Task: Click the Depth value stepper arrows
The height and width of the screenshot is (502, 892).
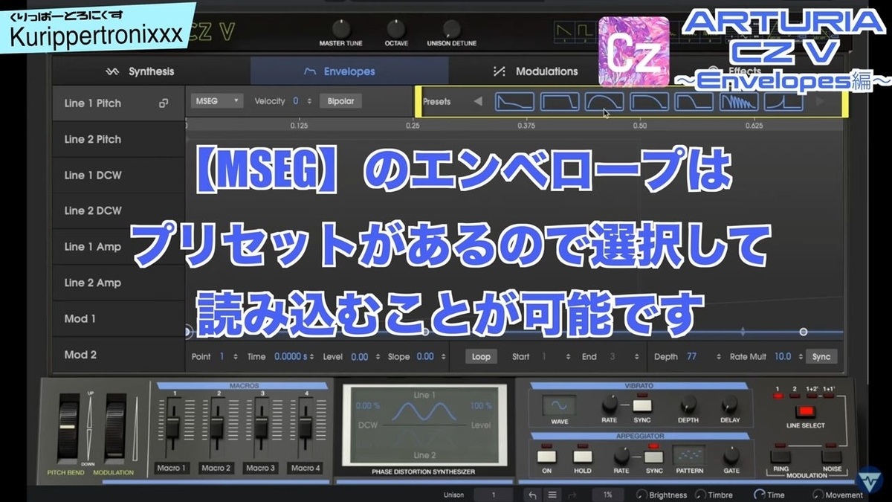Action: [717, 357]
